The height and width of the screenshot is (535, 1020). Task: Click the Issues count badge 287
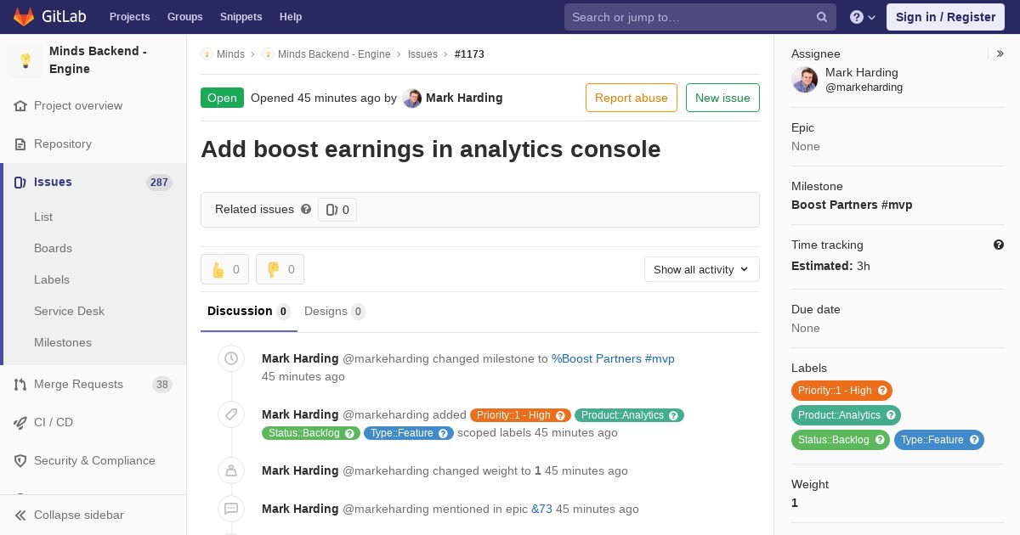pos(159,183)
